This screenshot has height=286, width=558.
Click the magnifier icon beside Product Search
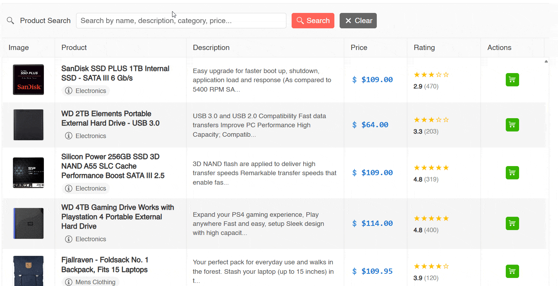(11, 21)
